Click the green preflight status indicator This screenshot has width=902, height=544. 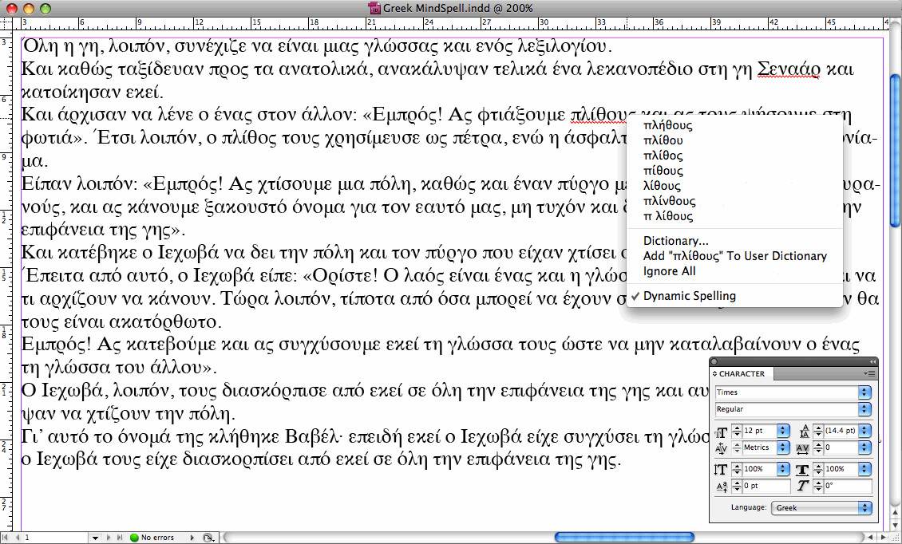(135, 538)
